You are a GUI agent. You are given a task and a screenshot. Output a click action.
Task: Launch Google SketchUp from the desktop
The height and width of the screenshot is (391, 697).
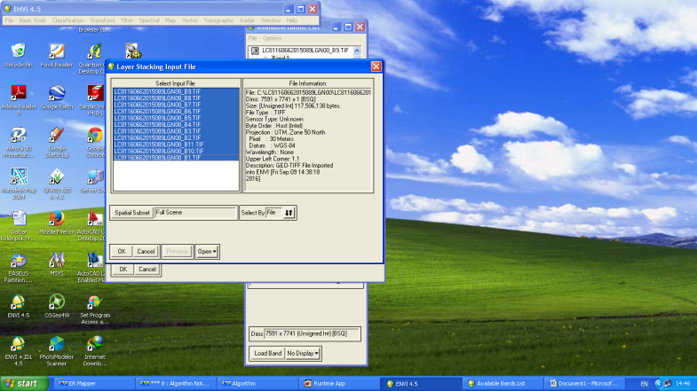point(57,142)
